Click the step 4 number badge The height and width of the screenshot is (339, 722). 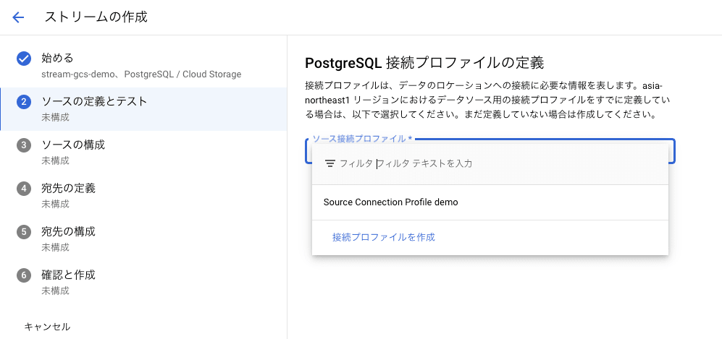pos(24,189)
